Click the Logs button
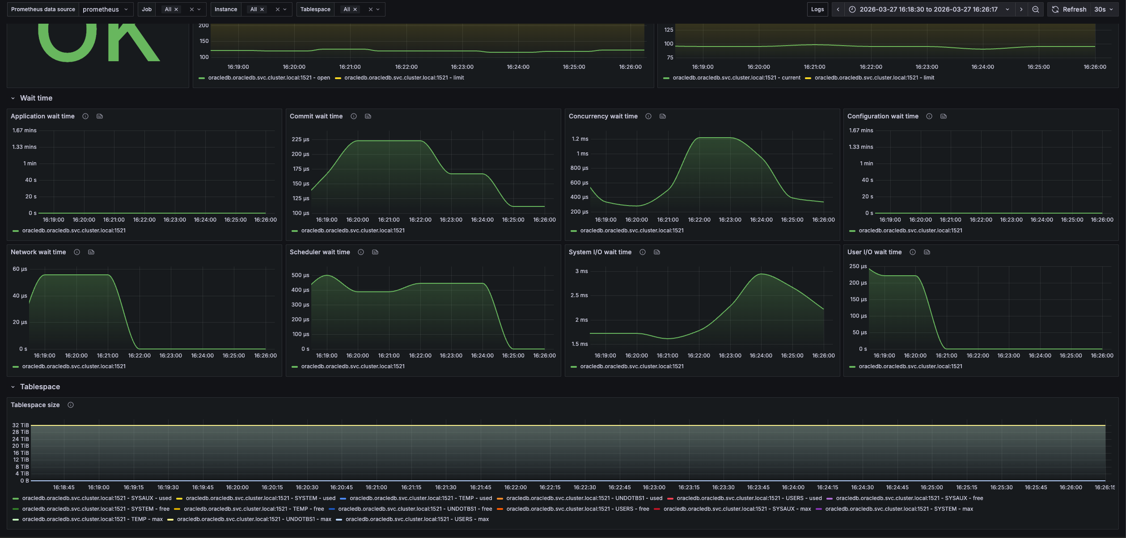 817,9
